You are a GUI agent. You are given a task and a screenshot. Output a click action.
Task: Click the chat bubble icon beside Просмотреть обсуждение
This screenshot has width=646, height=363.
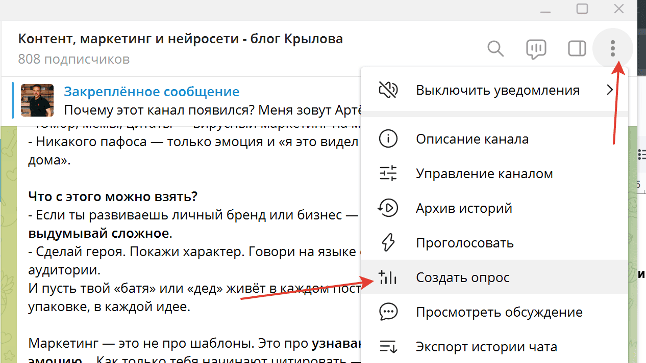click(x=388, y=312)
